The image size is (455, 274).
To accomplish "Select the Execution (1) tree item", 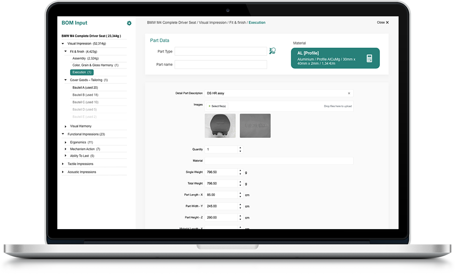I will 82,72.
